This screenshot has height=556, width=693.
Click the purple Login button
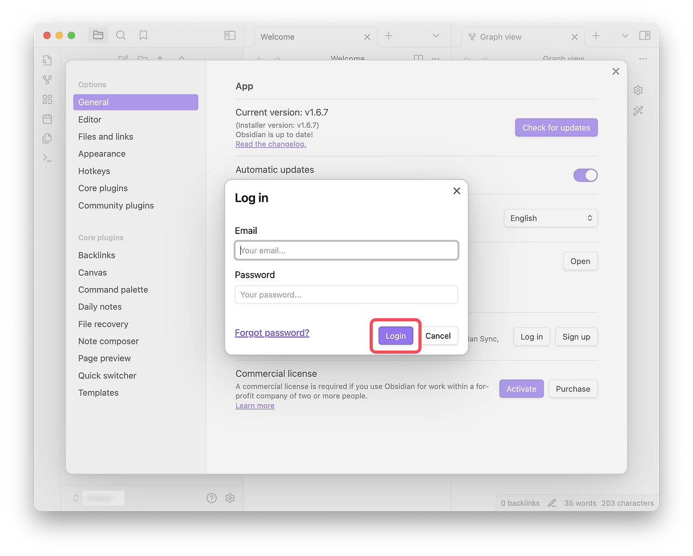pyautogui.click(x=396, y=336)
